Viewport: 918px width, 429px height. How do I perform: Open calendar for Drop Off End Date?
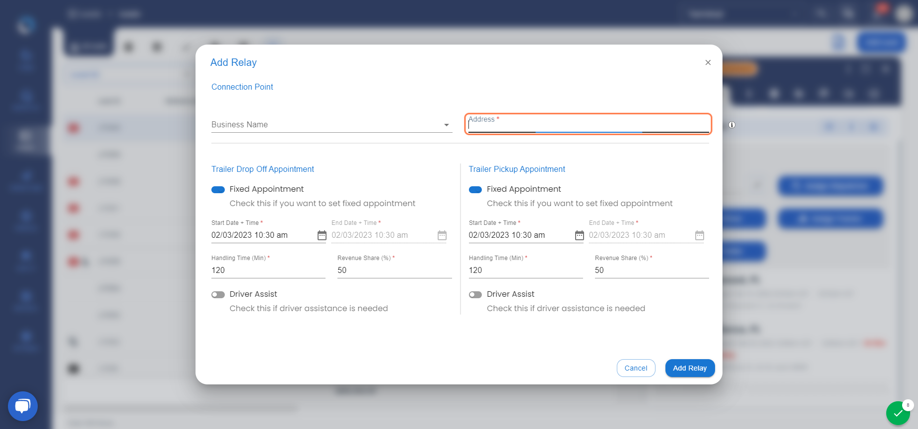pyautogui.click(x=442, y=235)
